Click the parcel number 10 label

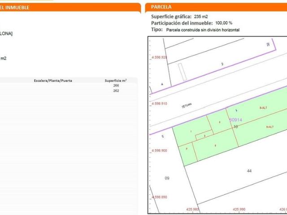click(236, 127)
